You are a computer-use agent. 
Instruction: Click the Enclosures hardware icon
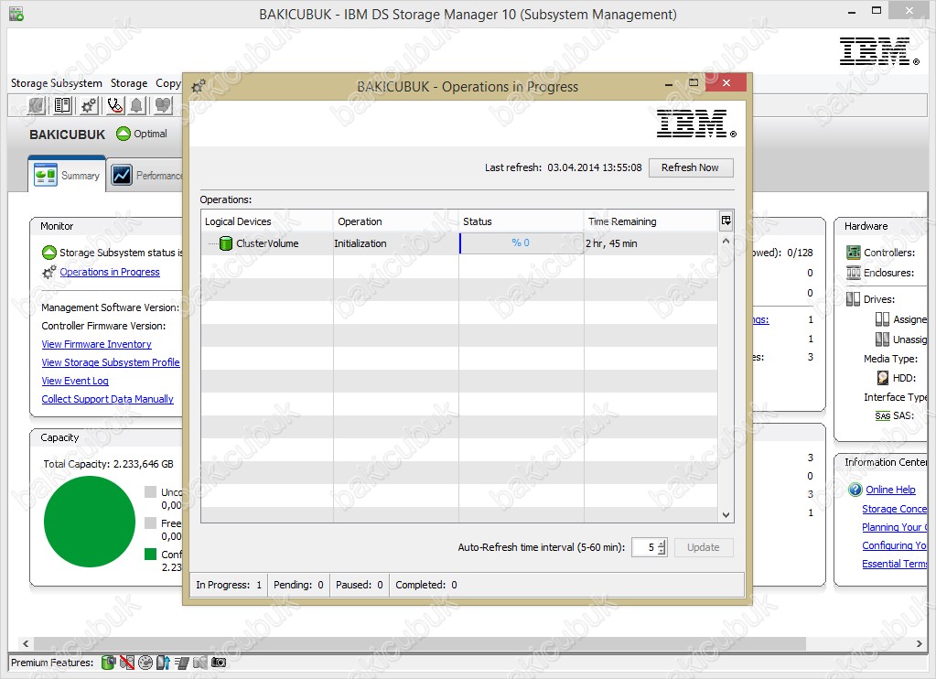854,273
